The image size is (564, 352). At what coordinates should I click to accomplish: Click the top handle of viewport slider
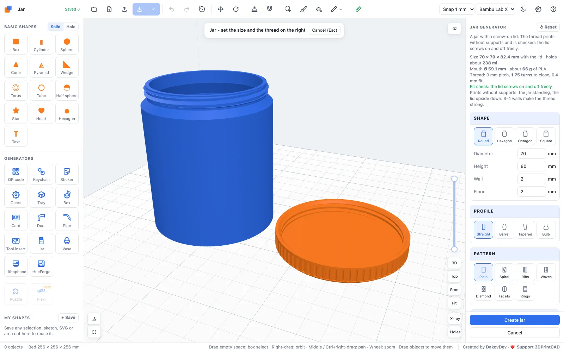coord(454,179)
